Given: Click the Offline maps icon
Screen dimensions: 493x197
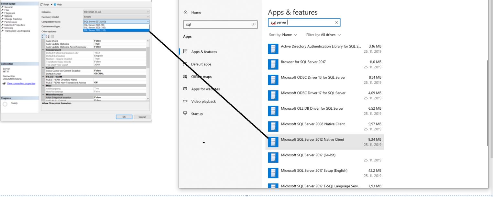Looking at the screenshot, I should (185, 77).
